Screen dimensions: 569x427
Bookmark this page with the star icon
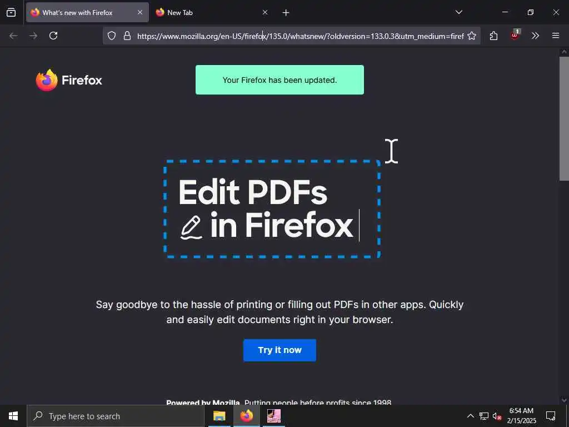pyautogui.click(x=472, y=36)
